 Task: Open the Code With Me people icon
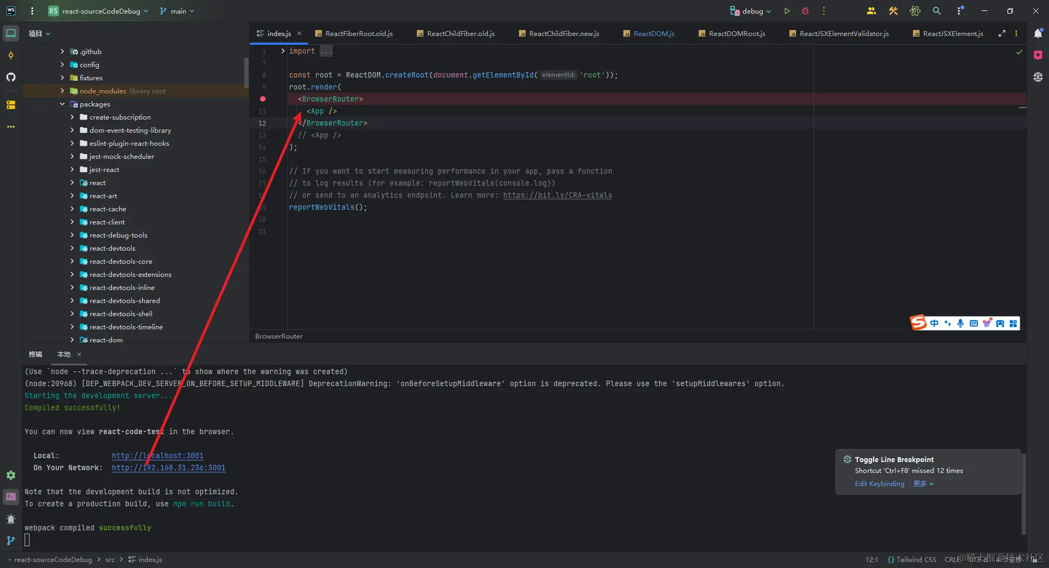point(871,11)
